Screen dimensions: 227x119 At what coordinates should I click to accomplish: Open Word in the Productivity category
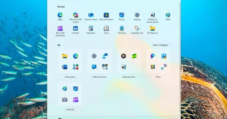click(x=65, y=67)
